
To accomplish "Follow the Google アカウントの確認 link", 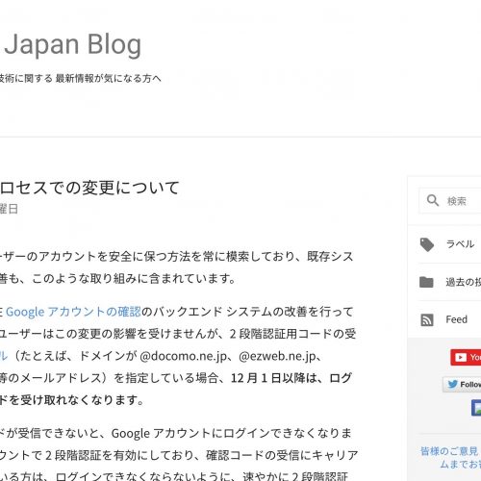I will point(73,312).
